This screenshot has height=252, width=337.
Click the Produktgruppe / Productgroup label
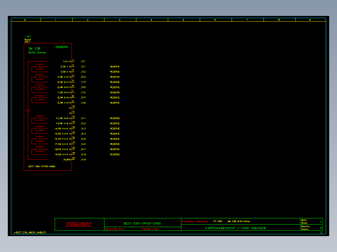tap(195, 221)
